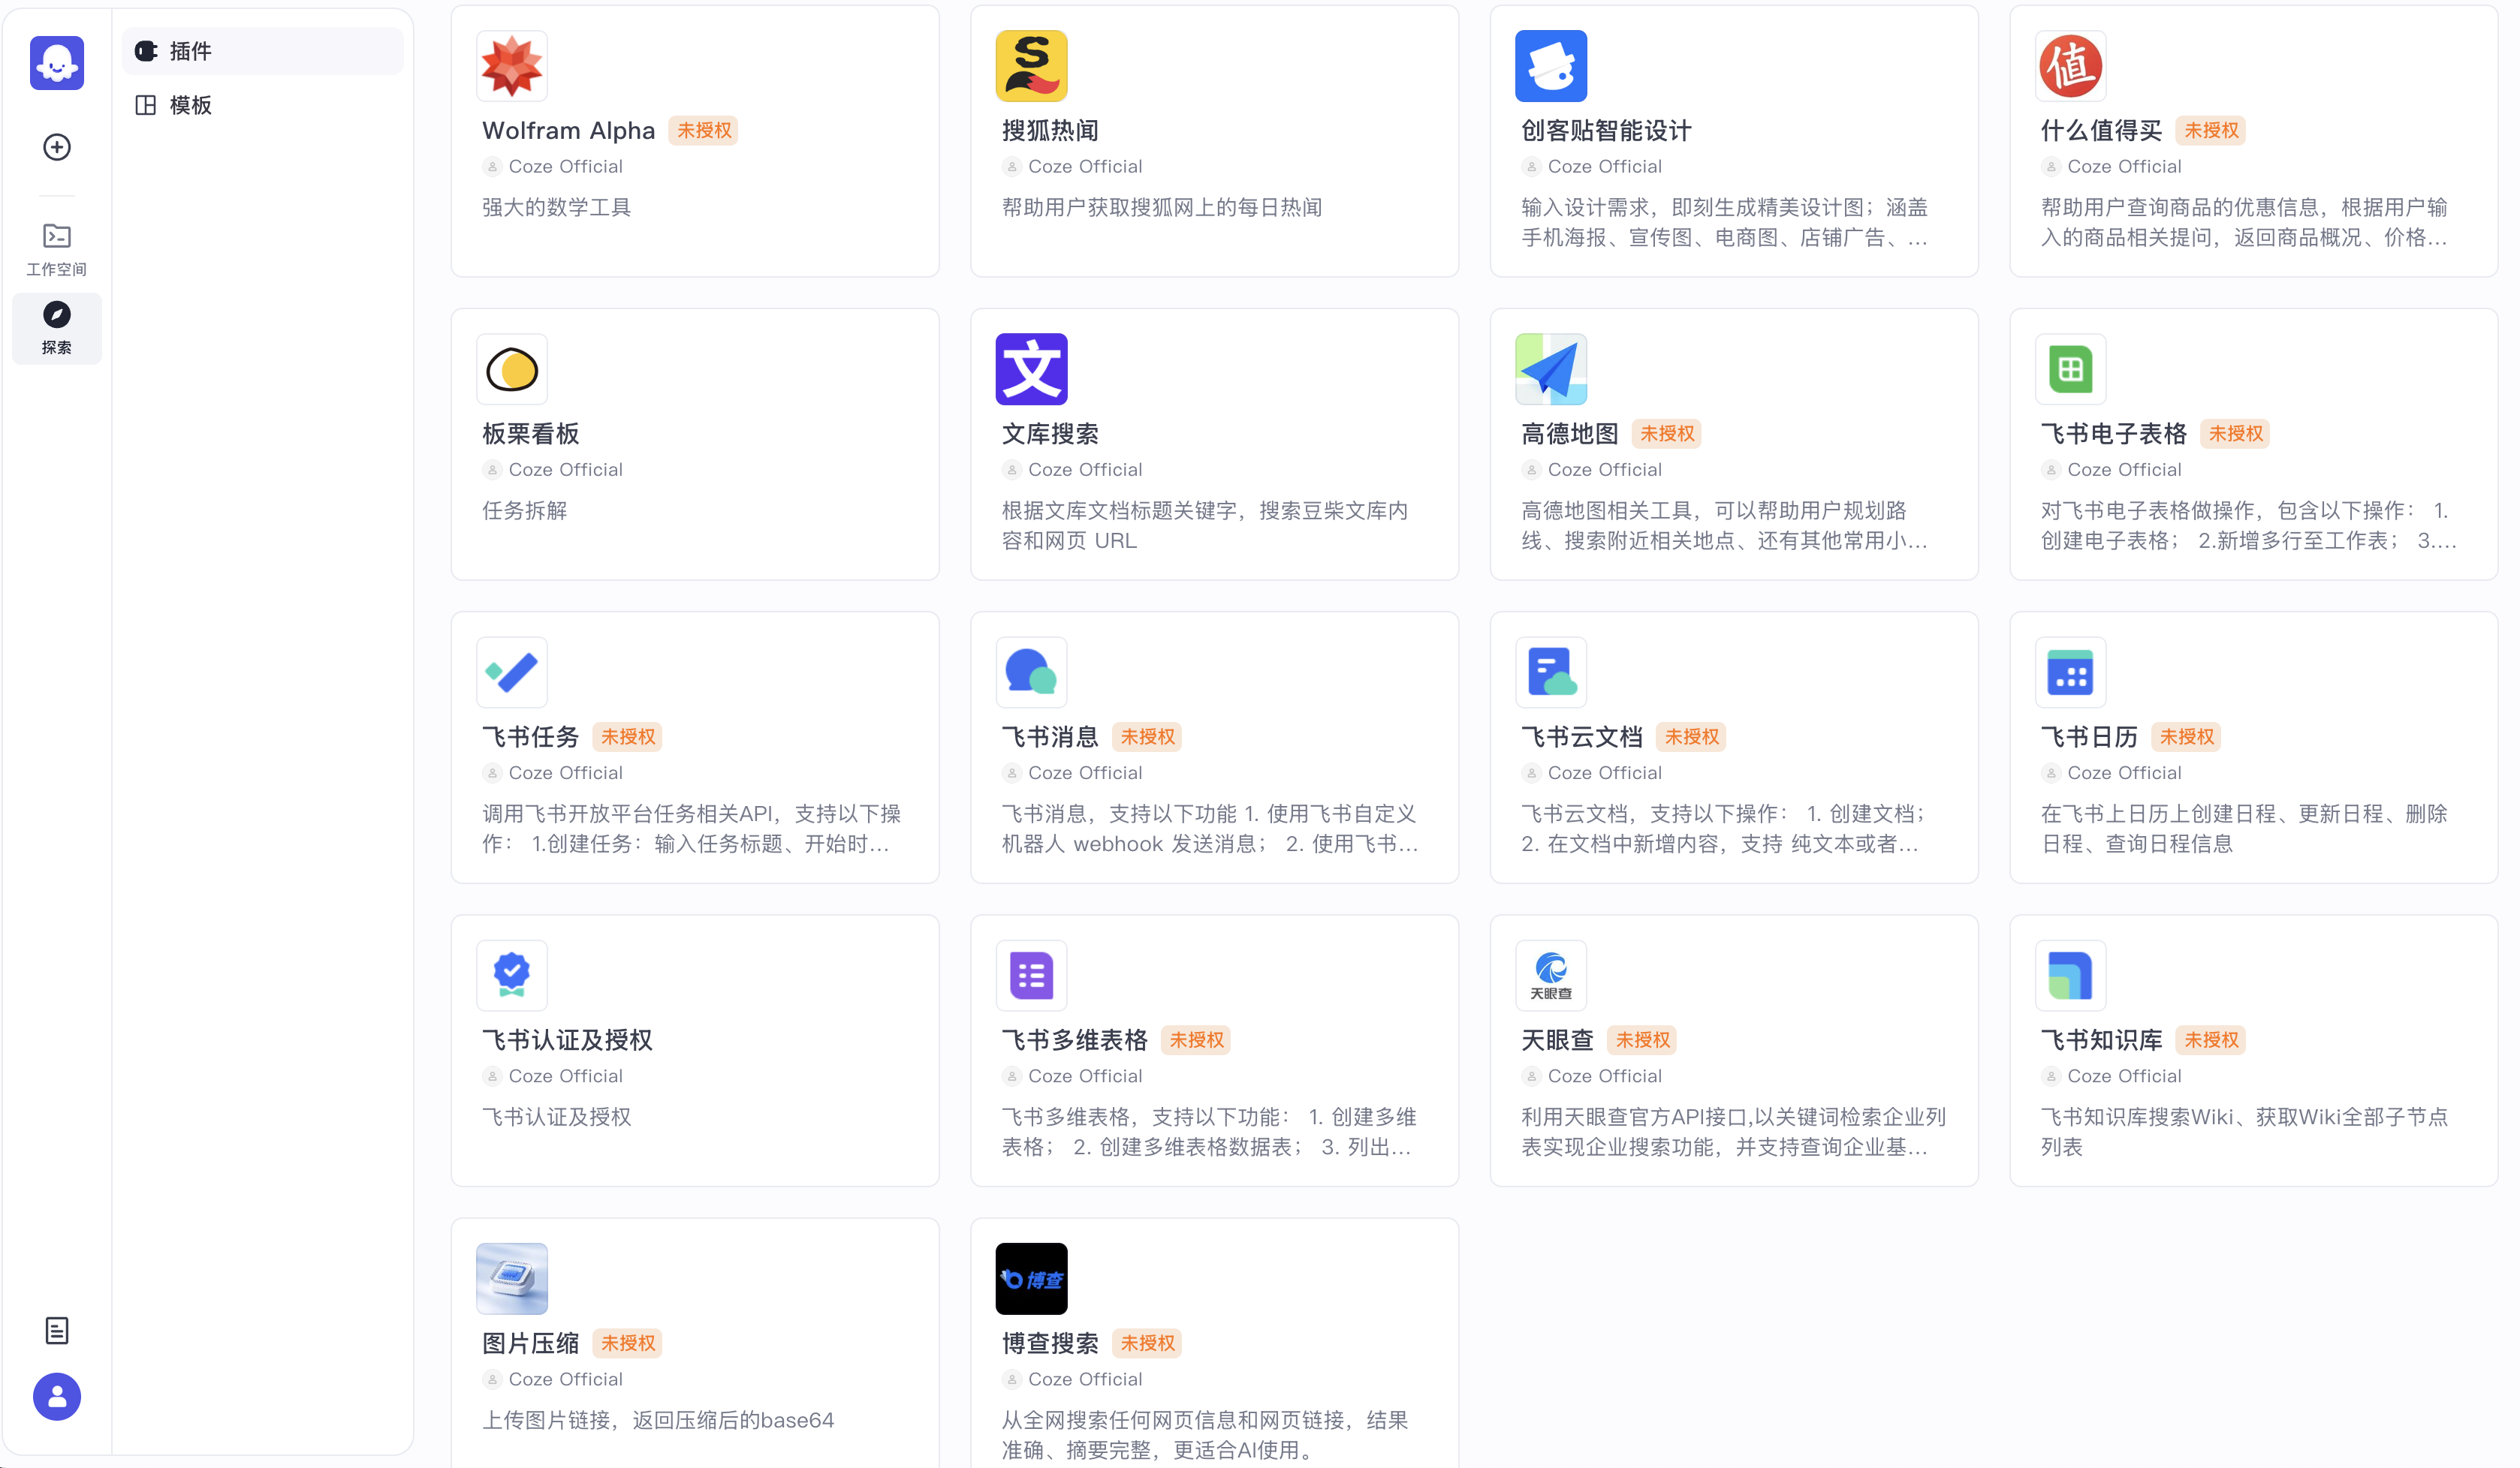Click the 高德地图 title text

[1569, 434]
